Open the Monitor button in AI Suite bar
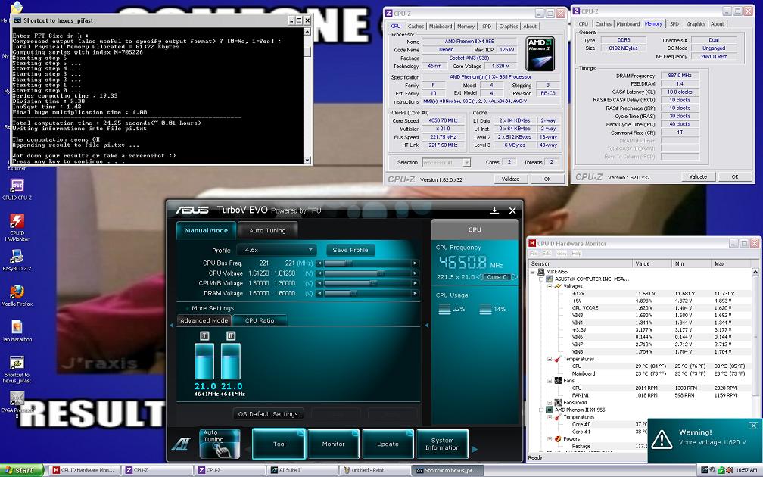The width and height of the screenshot is (763, 477). click(333, 444)
